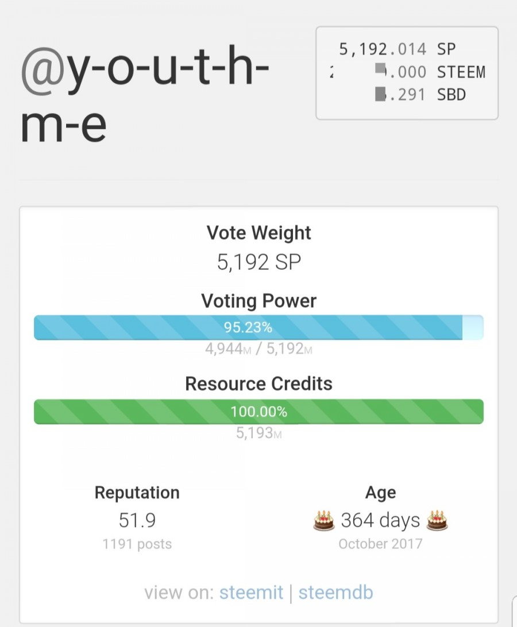Click the 95.23% voting power label

[248, 327]
